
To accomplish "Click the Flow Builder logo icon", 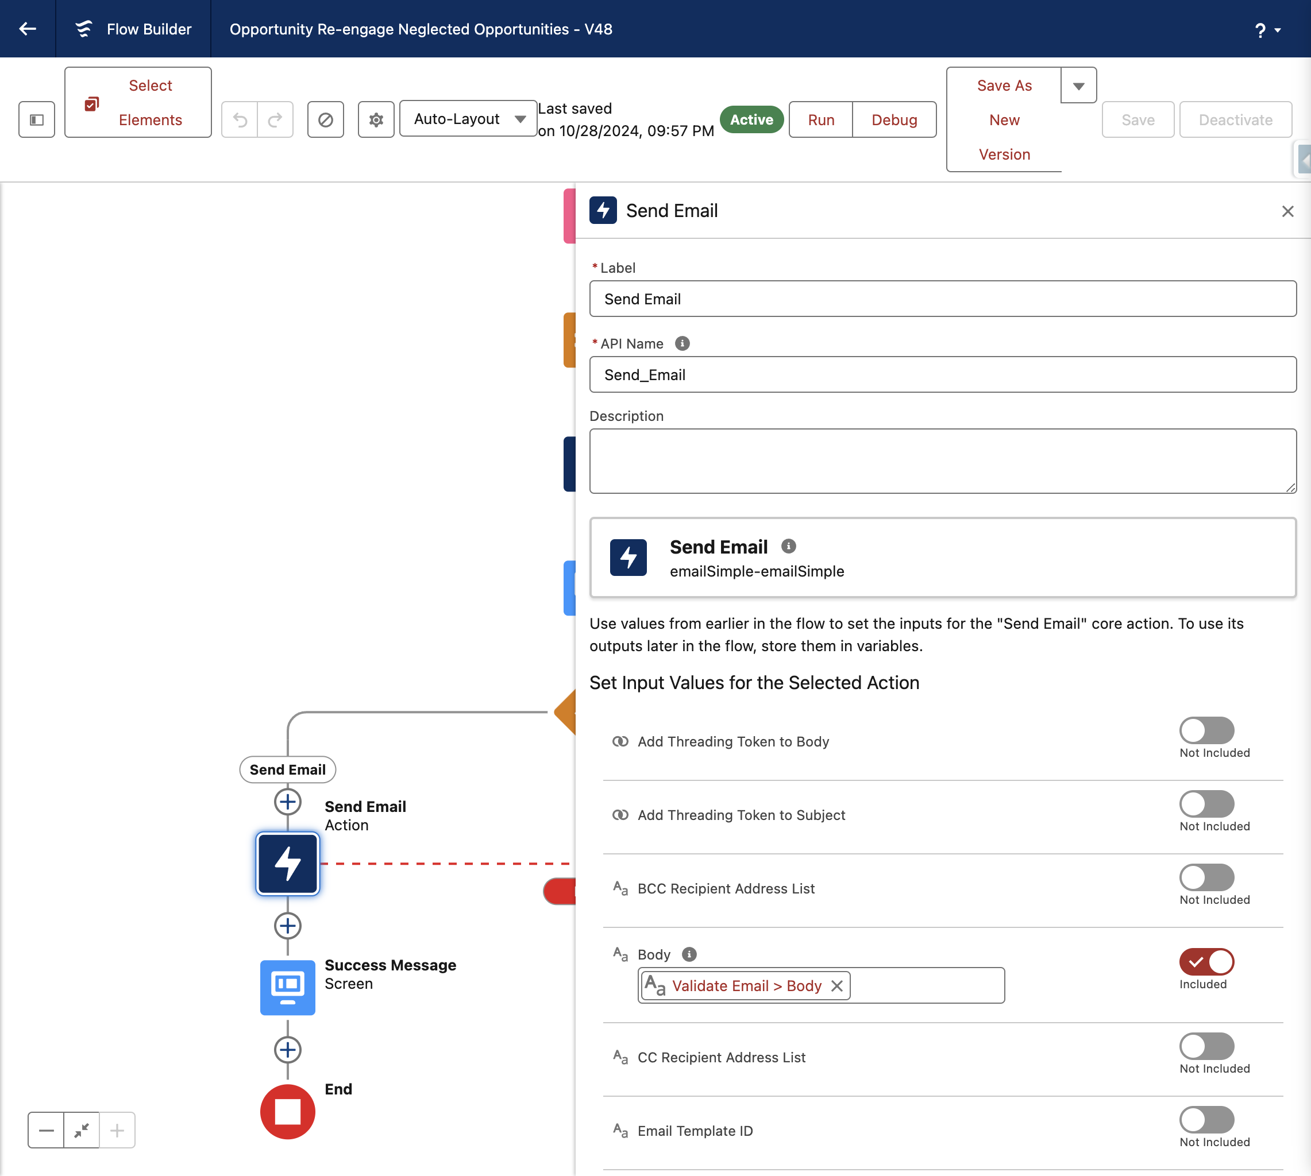I will pos(84,29).
